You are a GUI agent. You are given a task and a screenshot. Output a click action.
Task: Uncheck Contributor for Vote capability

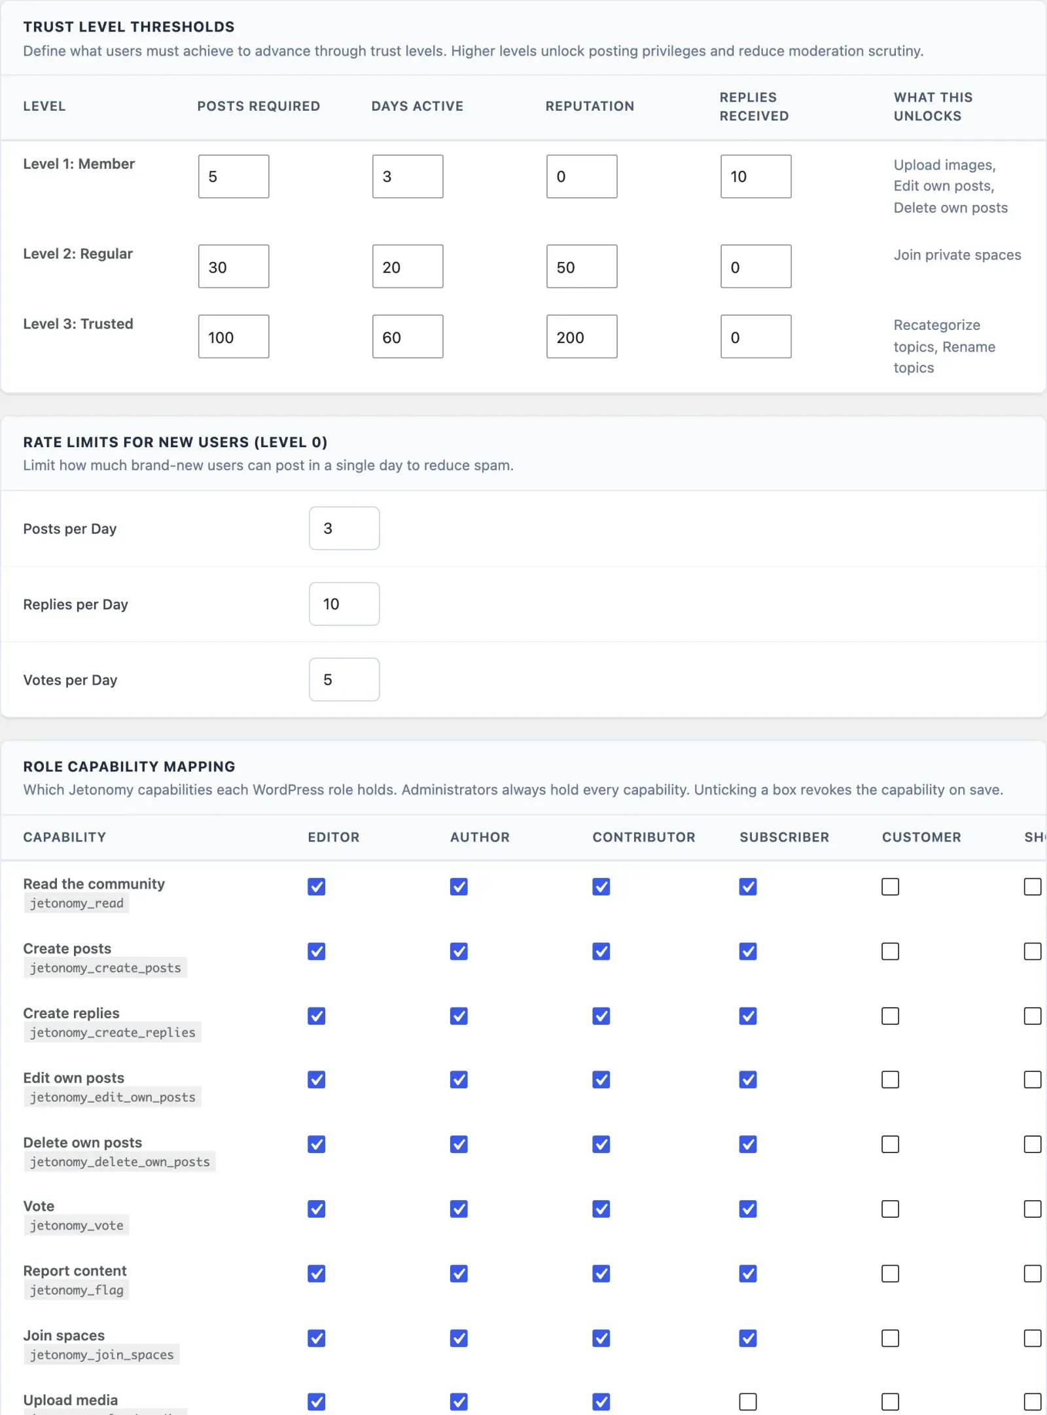click(601, 1209)
